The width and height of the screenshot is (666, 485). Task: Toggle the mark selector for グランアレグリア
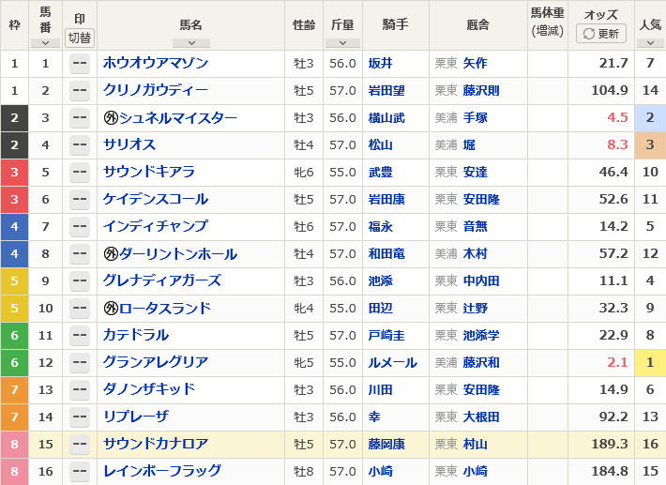(80, 363)
